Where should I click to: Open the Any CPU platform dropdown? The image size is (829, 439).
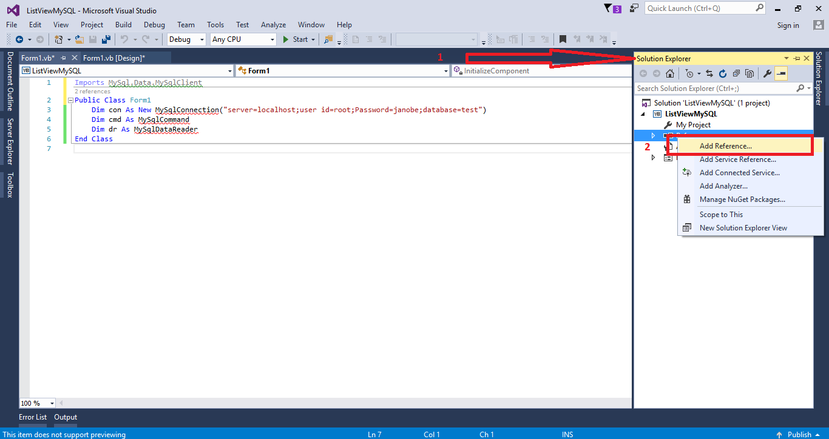click(x=243, y=39)
